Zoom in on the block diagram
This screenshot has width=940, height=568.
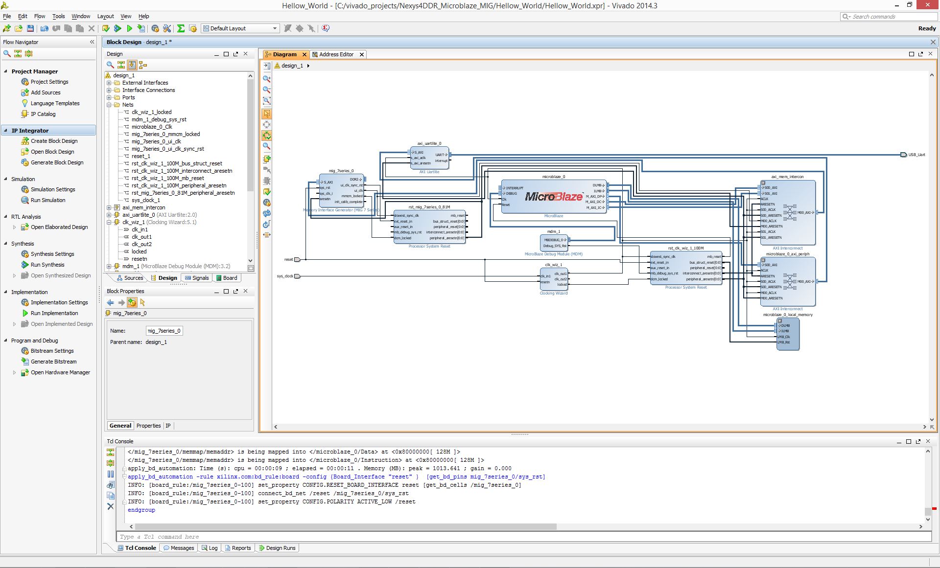click(267, 79)
